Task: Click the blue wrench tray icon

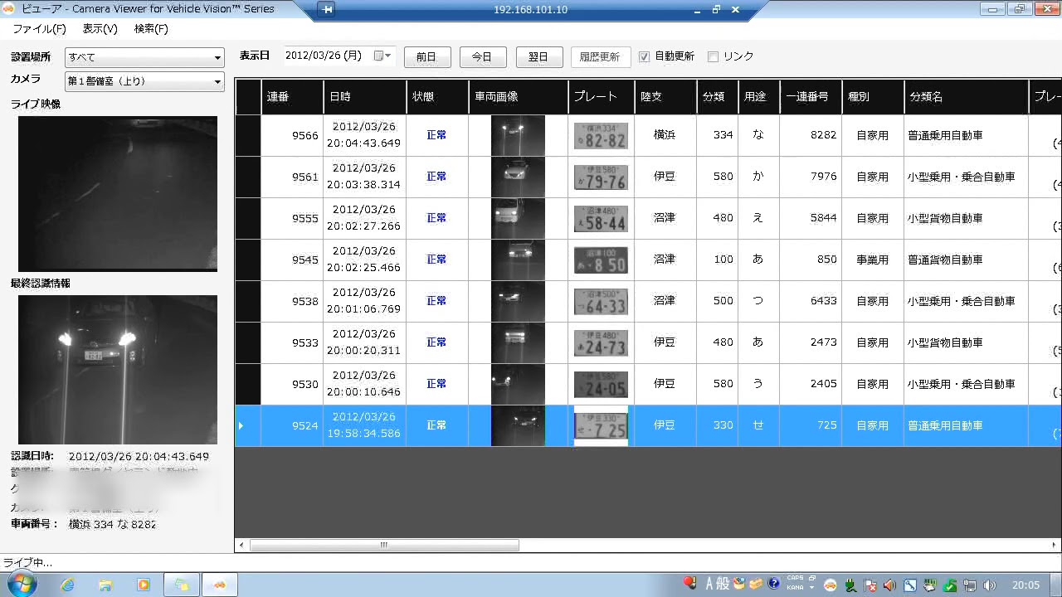Action: pyautogui.click(x=910, y=585)
